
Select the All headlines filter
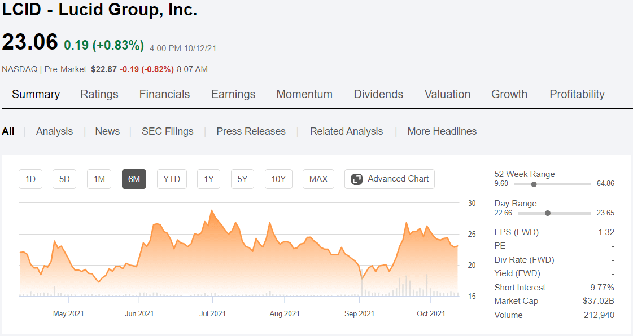tap(8, 131)
